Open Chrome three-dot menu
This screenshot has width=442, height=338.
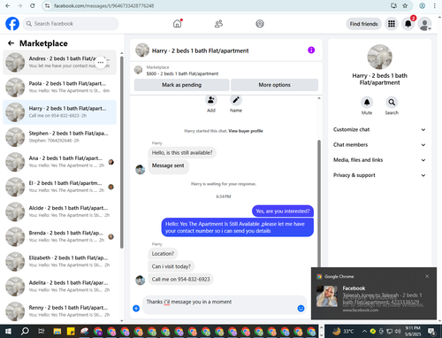click(435, 5)
